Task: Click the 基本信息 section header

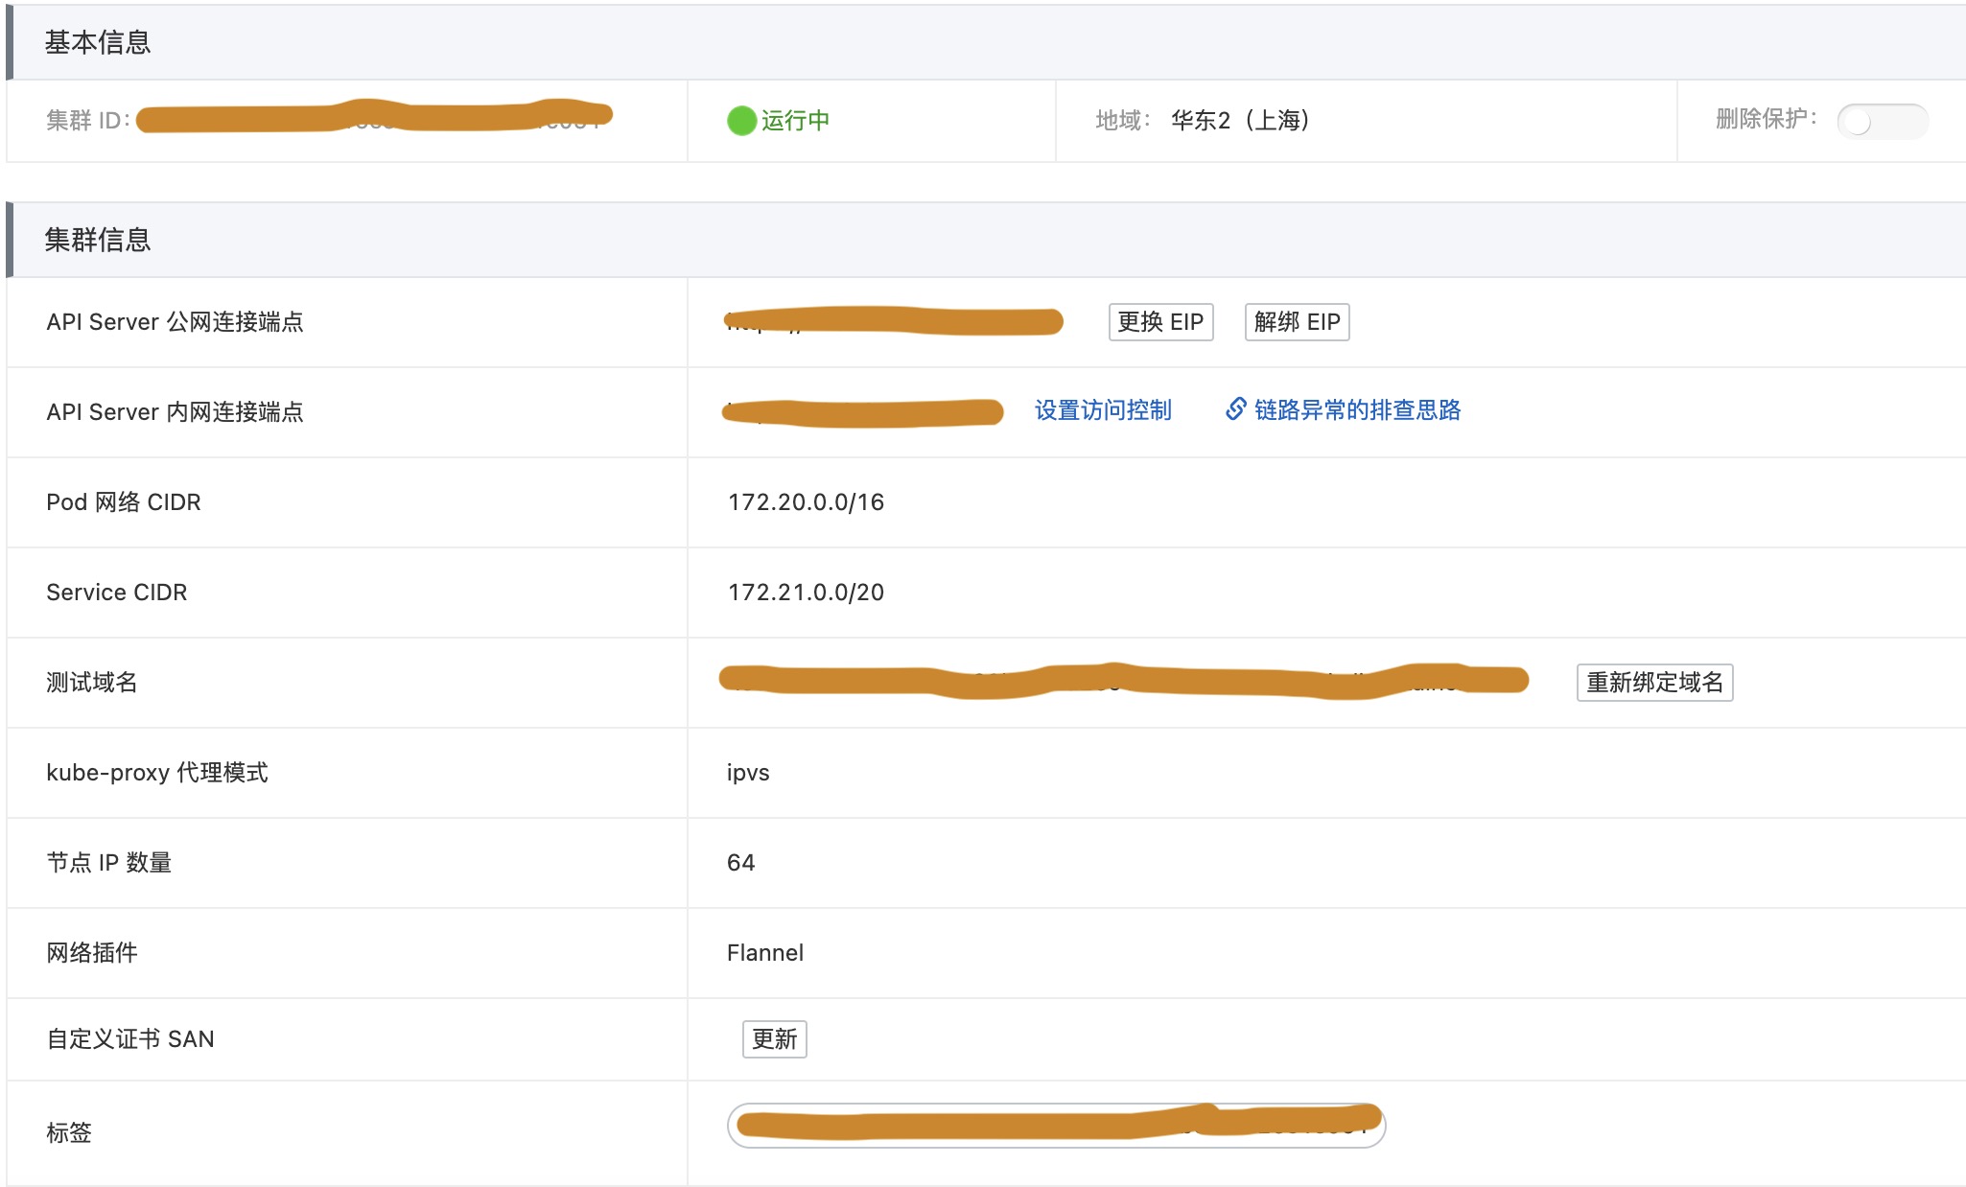Action: coord(98,43)
